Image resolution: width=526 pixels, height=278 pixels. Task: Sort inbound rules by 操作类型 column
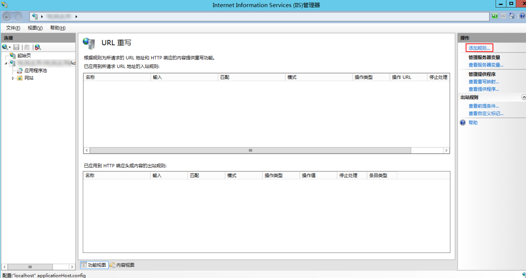coord(371,77)
